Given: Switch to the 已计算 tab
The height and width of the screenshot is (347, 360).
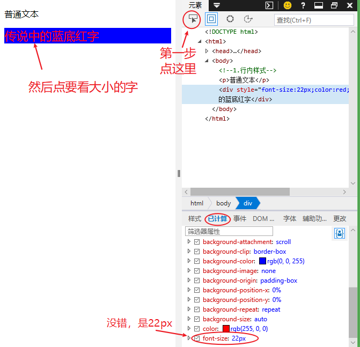Looking at the screenshot, I should (217, 218).
